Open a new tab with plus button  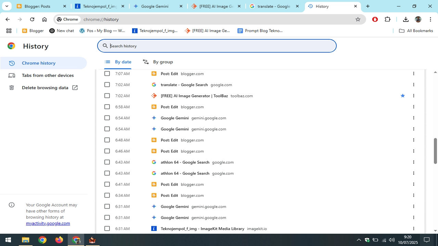coord(368,6)
